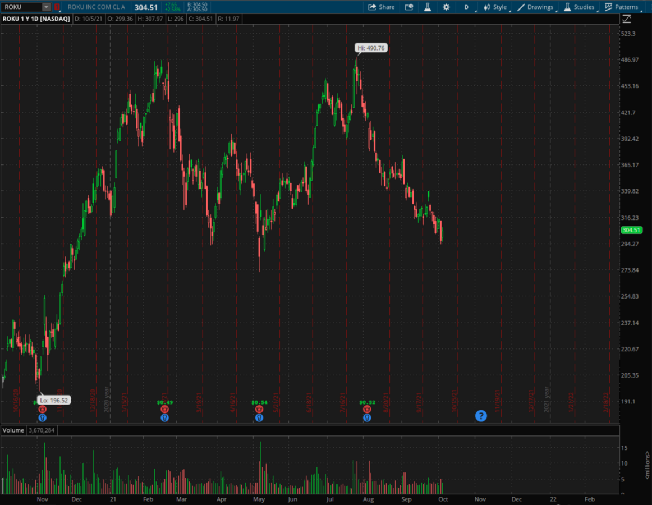652x505 pixels.
Task: Click the November red phone earnings icon
Action: (42, 409)
